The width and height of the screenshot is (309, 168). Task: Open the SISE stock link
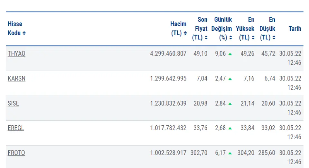pos(13,103)
